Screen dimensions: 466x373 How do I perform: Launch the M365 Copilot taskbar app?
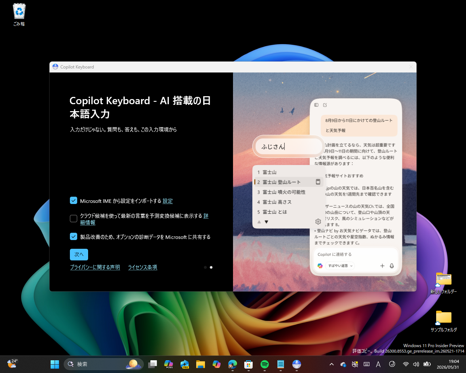click(169, 364)
